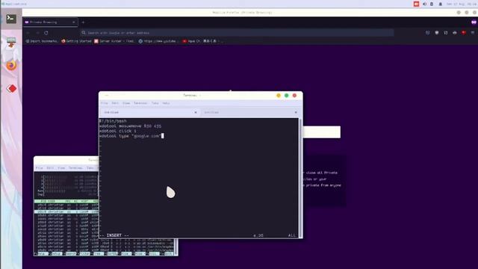
Task: Click the 'xdotool type google.com' line
Action: pyautogui.click(x=130, y=136)
